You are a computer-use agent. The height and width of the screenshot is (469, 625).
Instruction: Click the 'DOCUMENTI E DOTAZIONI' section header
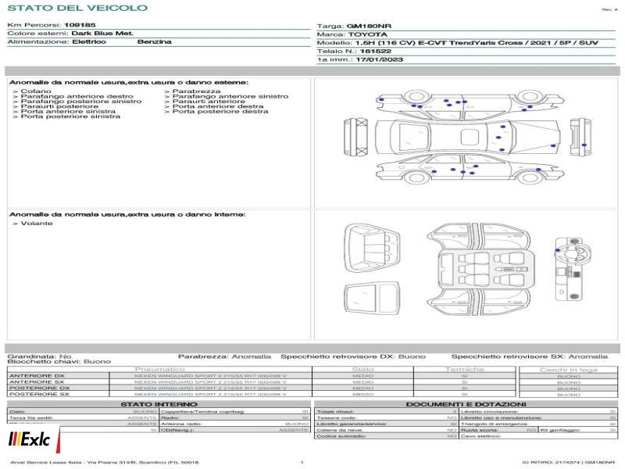tap(466, 404)
